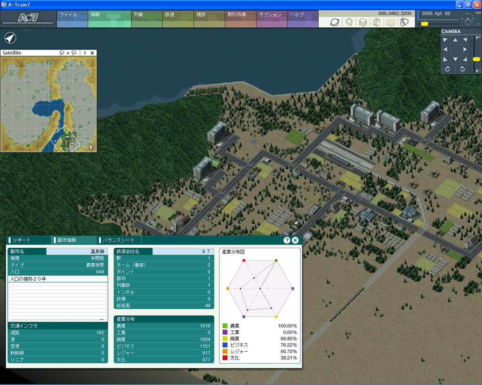Click the 総延長 row value 49
Screen dimensions: 482x385
tap(208, 306)
